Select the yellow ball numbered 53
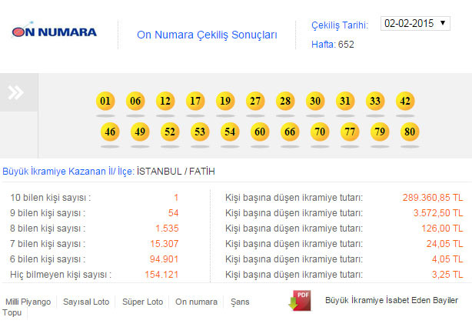This screenshot has height=327, width=472. coord(200,132)
